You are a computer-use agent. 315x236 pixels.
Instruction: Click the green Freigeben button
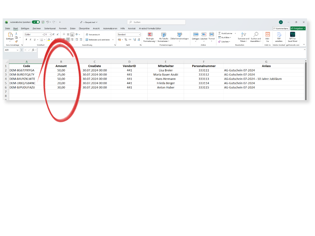pos(298,28)
